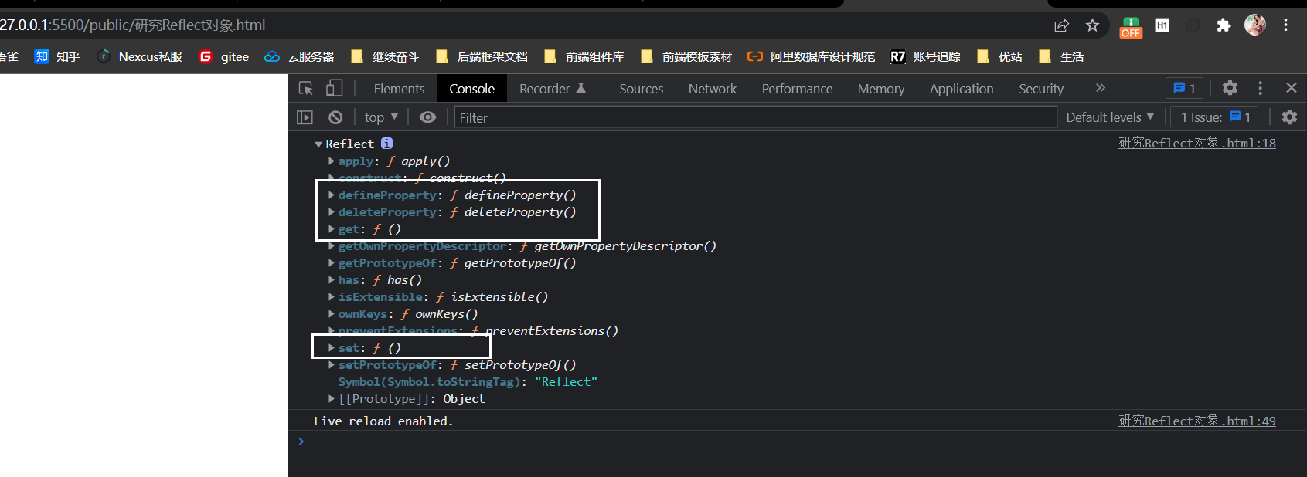Open the console settings gear icon
This screenshot has height=477, width=1307.
tap(1289, 117)
